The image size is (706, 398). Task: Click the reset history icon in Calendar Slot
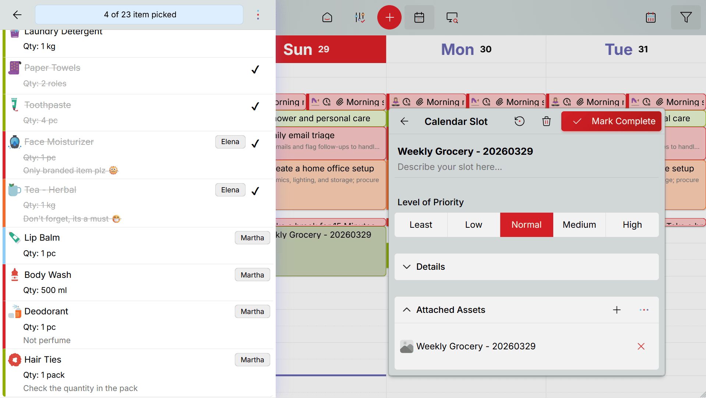click(519, 121)
